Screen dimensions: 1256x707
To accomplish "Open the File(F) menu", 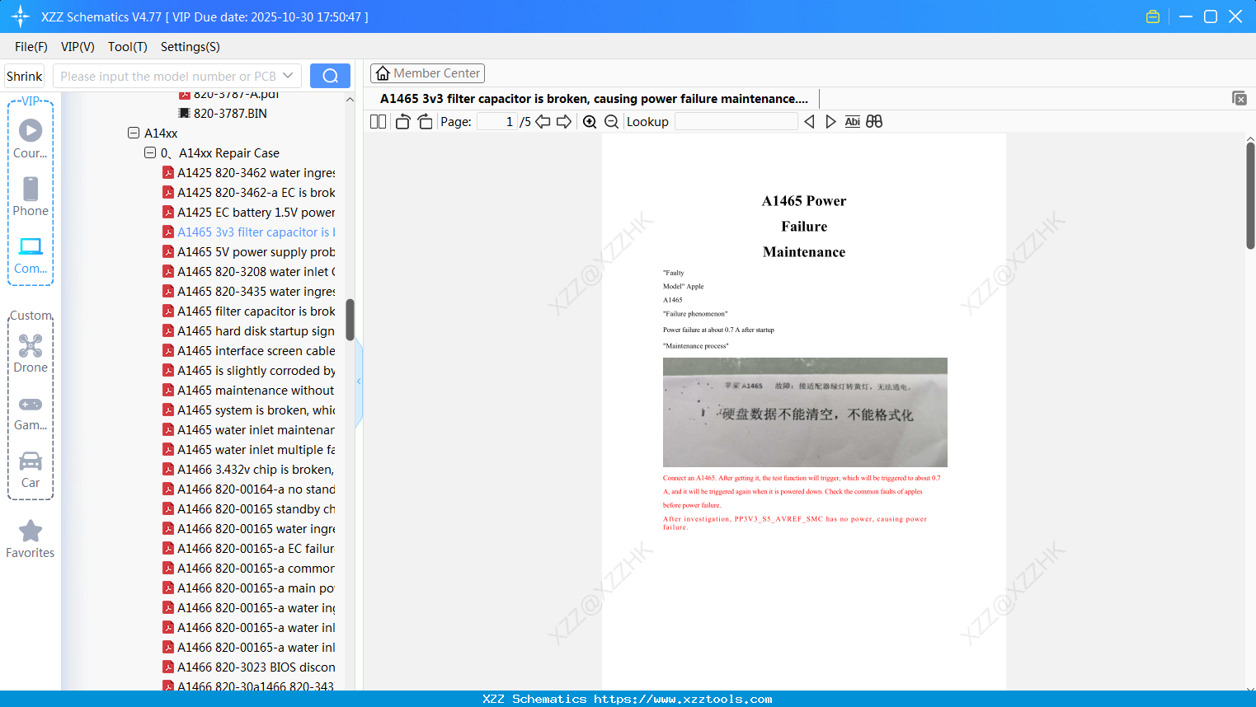I will click(31, 47).
